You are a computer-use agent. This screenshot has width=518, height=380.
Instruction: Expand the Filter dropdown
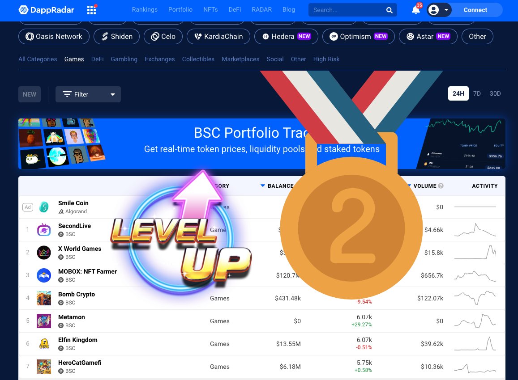point(88,94)
